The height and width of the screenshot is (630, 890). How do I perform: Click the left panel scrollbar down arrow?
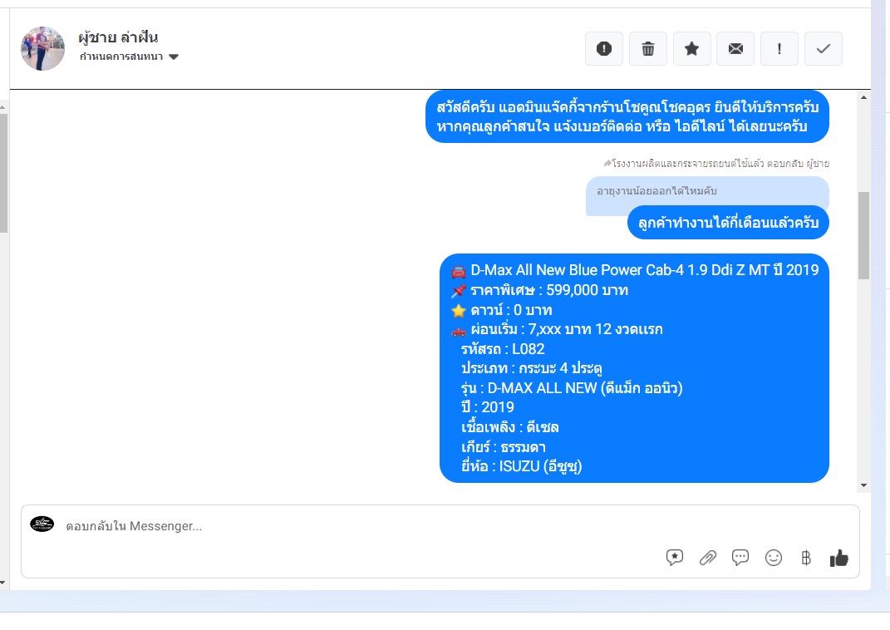tap(2, 583)
